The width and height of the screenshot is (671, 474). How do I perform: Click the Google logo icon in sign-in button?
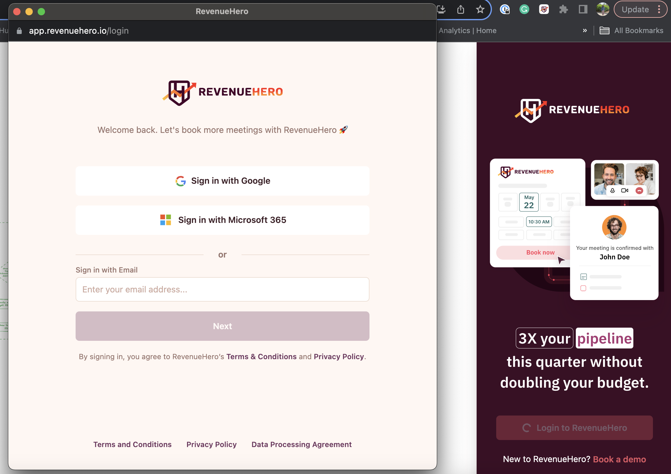tap(181, 181)
